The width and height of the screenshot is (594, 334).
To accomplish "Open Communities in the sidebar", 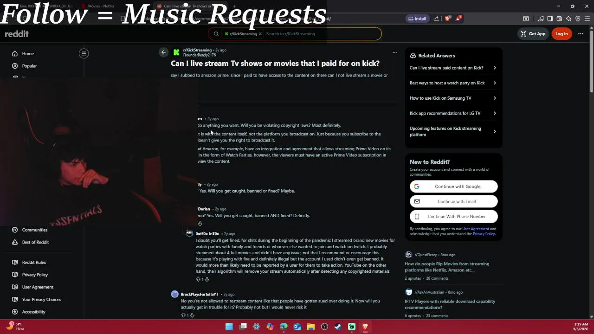I will 35,230.
